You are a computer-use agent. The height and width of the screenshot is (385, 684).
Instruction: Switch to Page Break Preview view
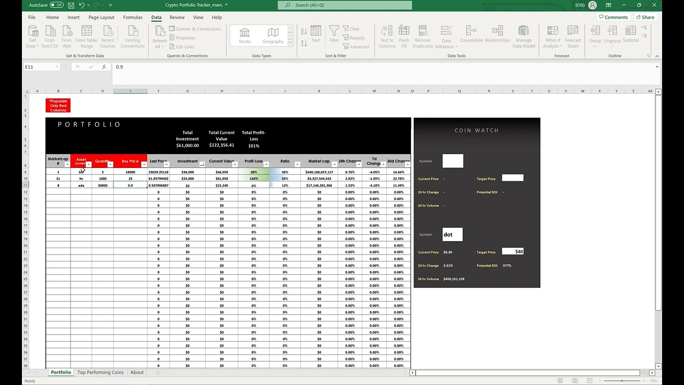click(589, 381)
